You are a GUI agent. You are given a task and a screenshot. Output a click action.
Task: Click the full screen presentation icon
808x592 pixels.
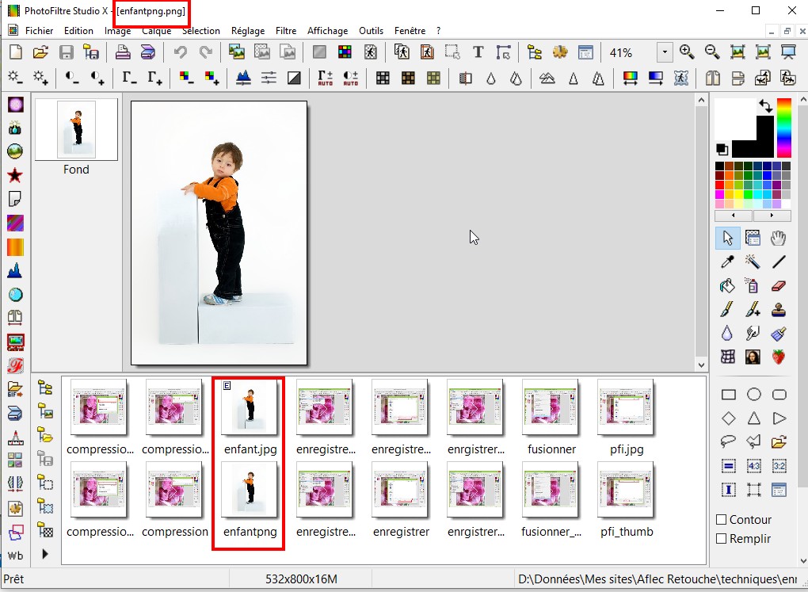(788, 52)
